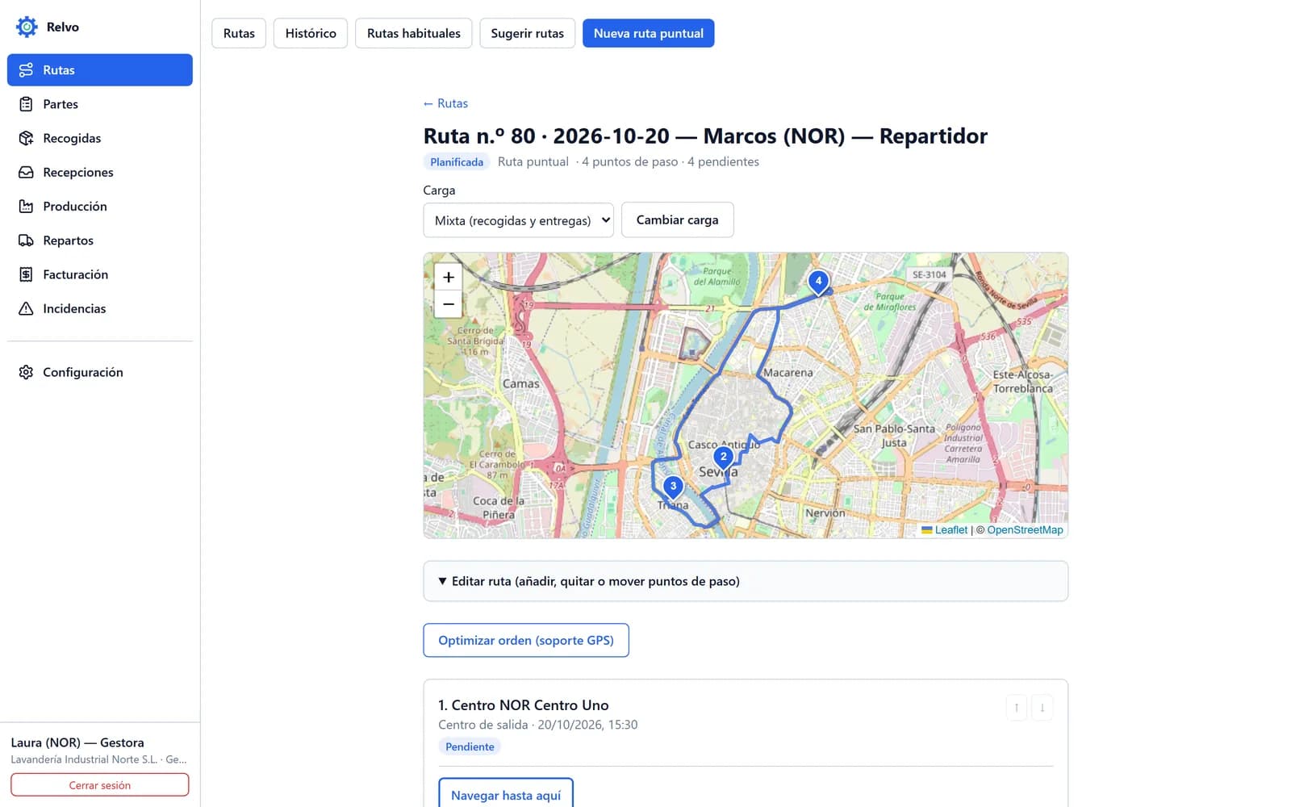Click map marker number 4
This screenshot has height=807, width=1291.
point(818,282)
